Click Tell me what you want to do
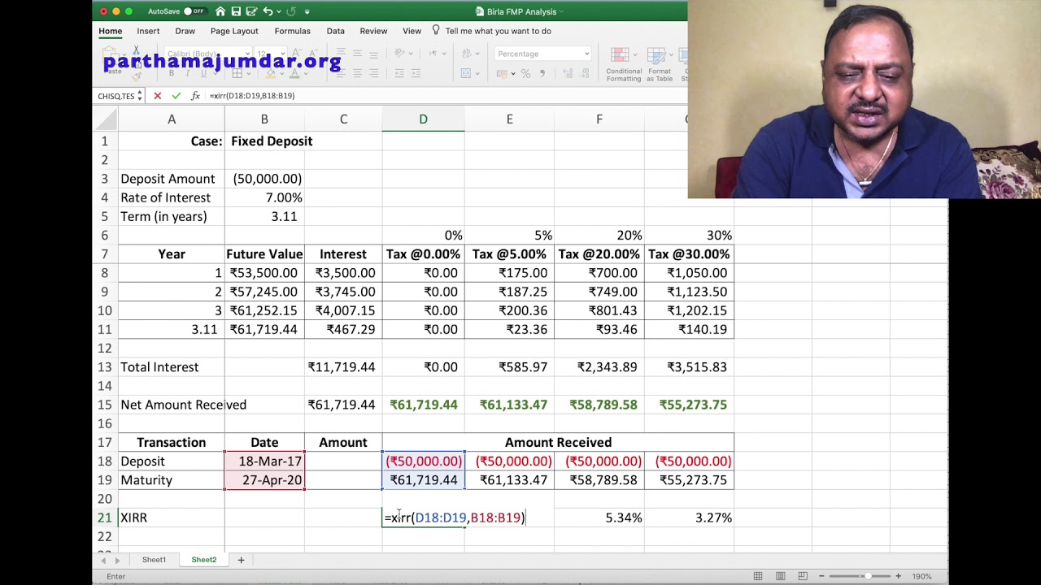 [x=498, y=31]
